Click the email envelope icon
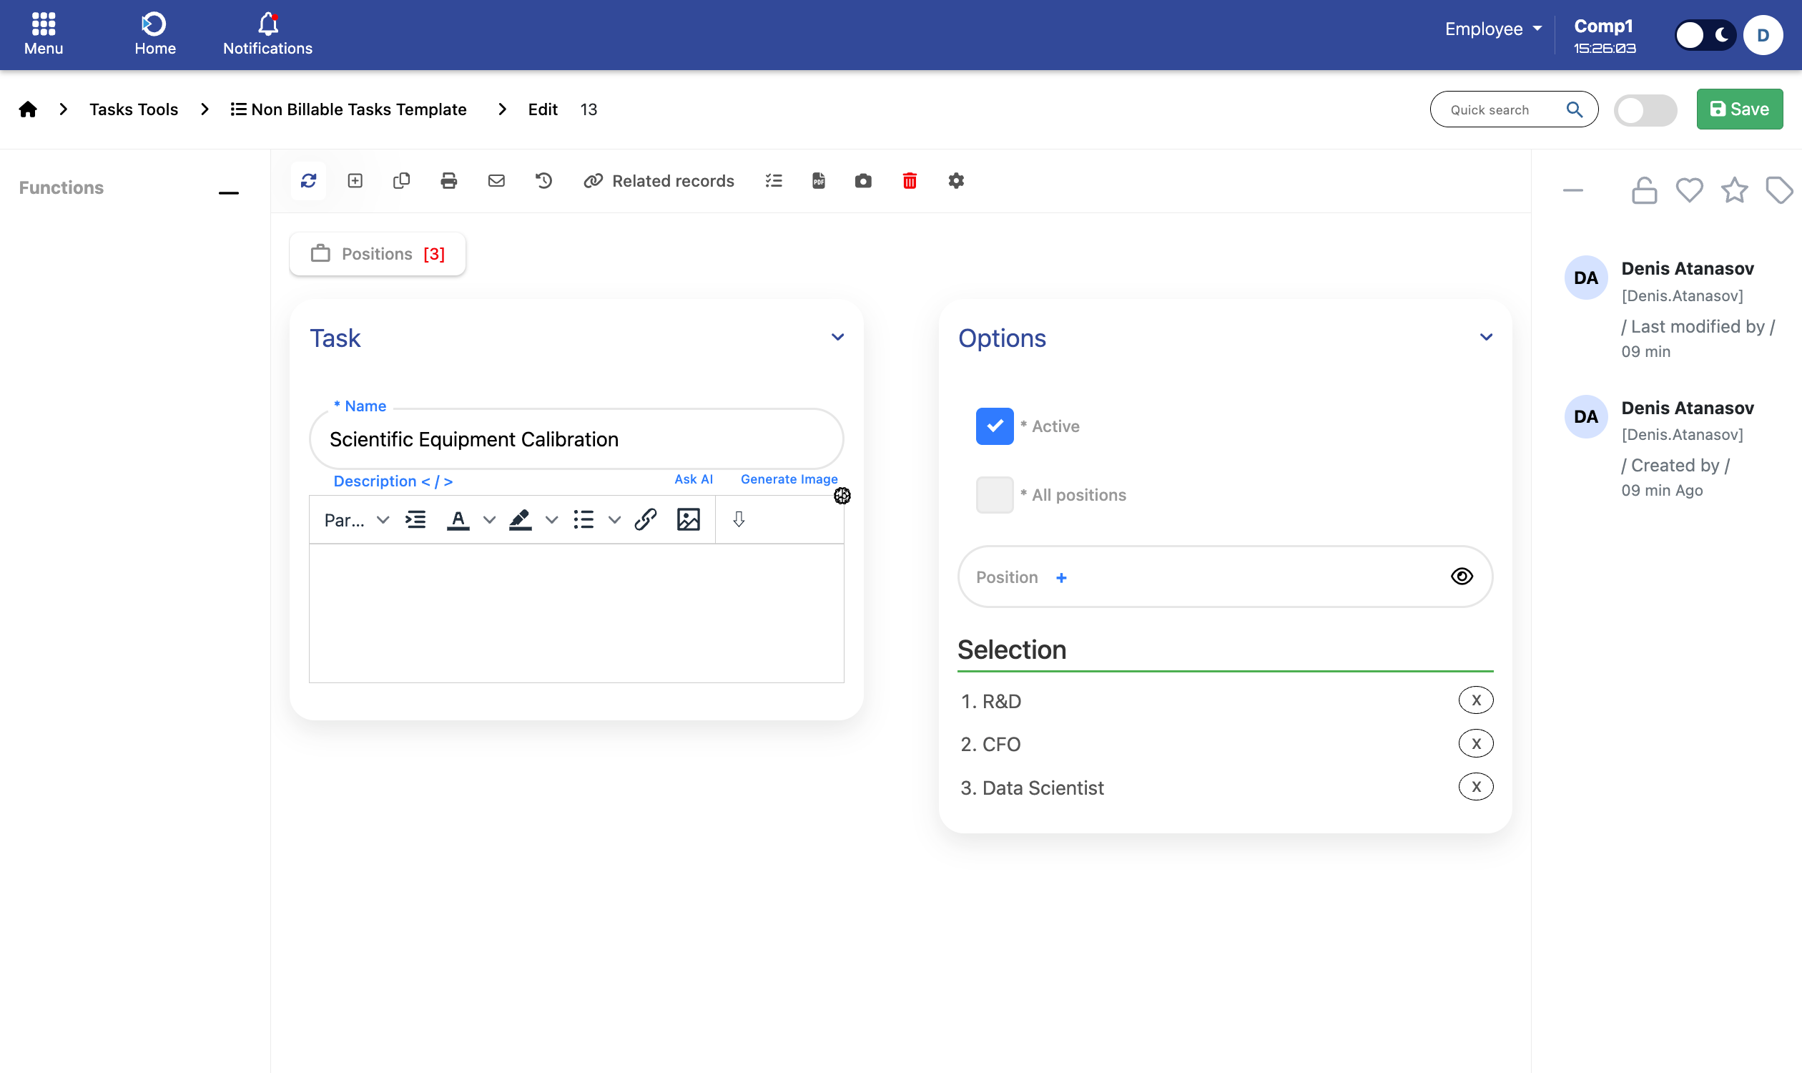1802x1073 pixels. [x=496, y=181]
